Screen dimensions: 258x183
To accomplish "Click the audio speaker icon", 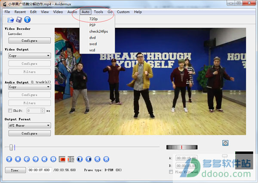I will pos(225,143).
